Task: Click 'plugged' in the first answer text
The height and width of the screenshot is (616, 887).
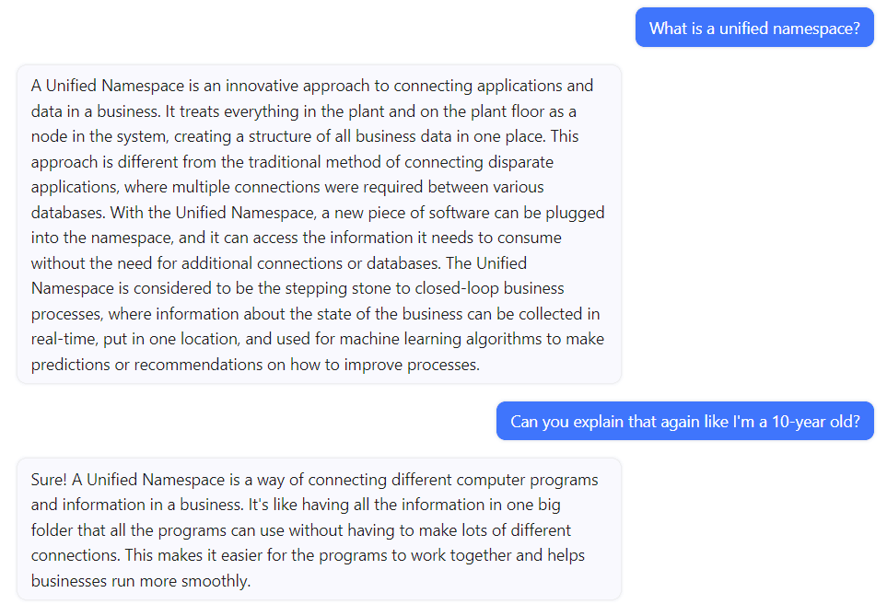Action: tap(575, 214)
